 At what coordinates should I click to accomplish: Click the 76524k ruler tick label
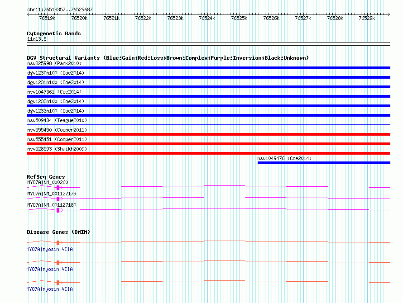pyautogui.click(x=207, y=18)
